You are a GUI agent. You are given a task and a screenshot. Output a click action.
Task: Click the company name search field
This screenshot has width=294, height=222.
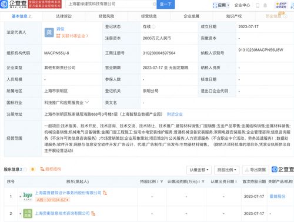(111, 4)
